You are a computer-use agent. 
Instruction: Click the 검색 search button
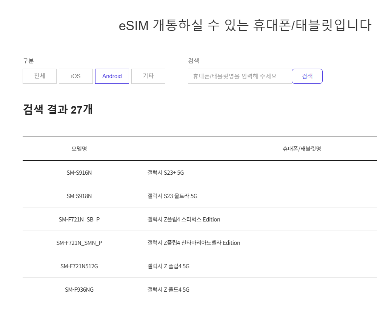[x=307, y=76]
